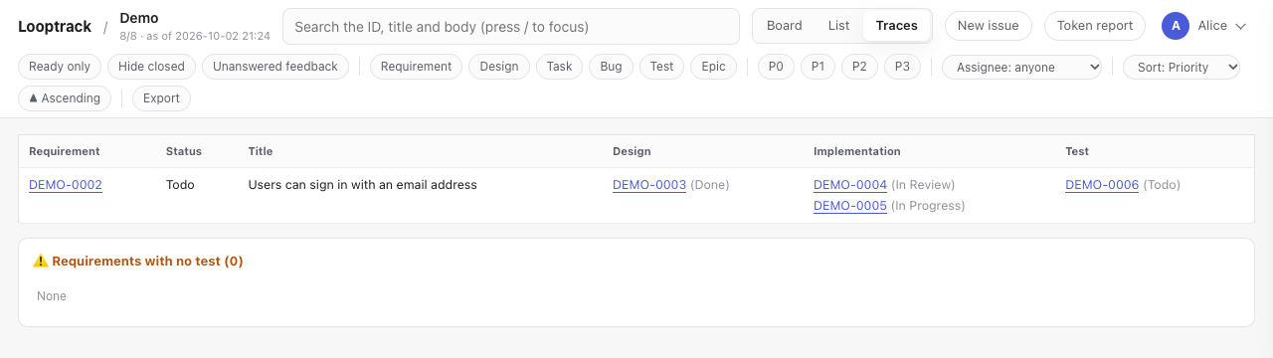Viewport: 1273px width, 358px height.
Task: Toggle the P0 priority filter
Action: (x=776, y=67)
